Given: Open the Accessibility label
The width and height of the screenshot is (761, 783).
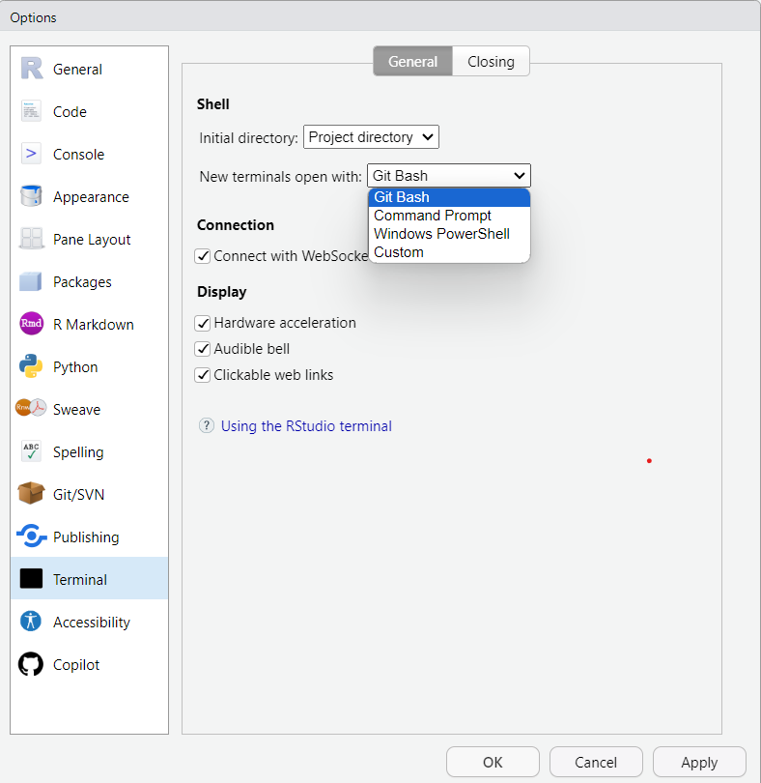Looking at the screenshot, I should [x=92, y=623].
